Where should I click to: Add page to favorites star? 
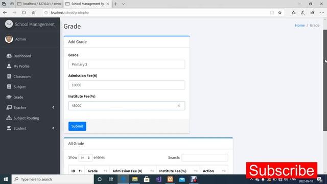point(280,12)
